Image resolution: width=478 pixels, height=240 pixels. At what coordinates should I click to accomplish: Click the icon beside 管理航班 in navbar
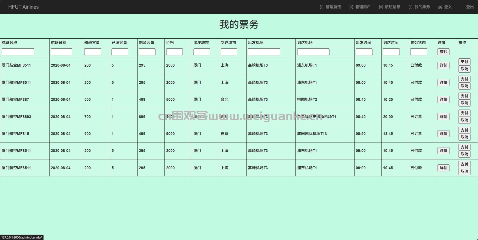point(321,7)
